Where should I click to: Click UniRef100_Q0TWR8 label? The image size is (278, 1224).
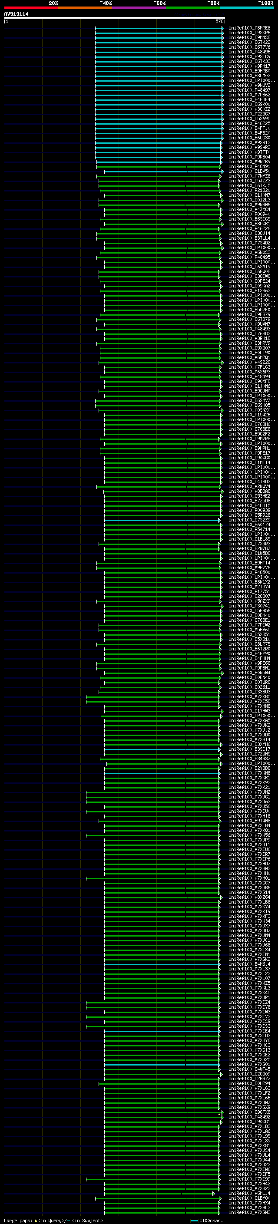(x=249, y=682)
